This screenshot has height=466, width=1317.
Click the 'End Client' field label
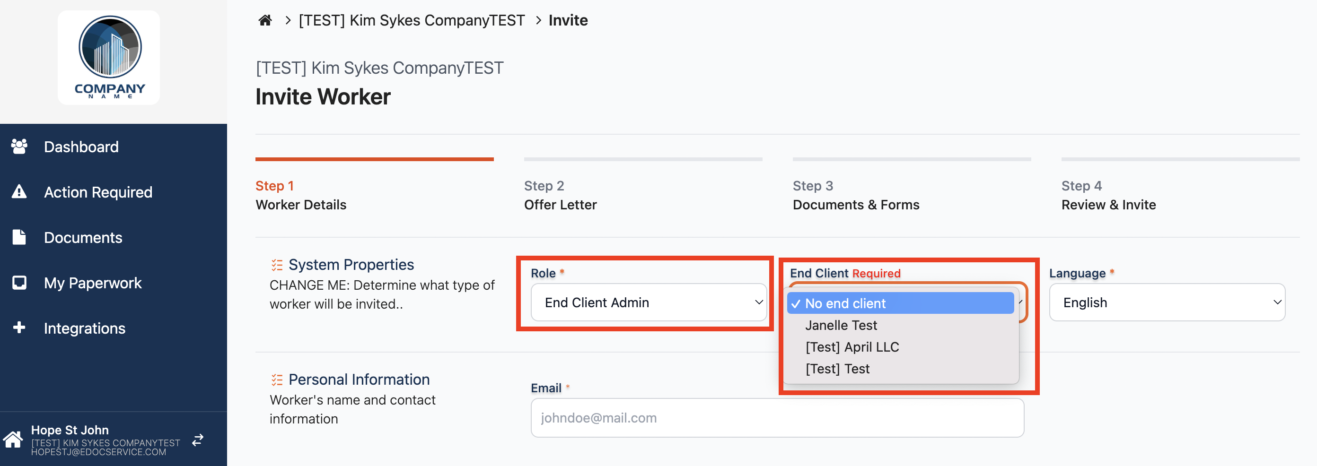[819, 273]
